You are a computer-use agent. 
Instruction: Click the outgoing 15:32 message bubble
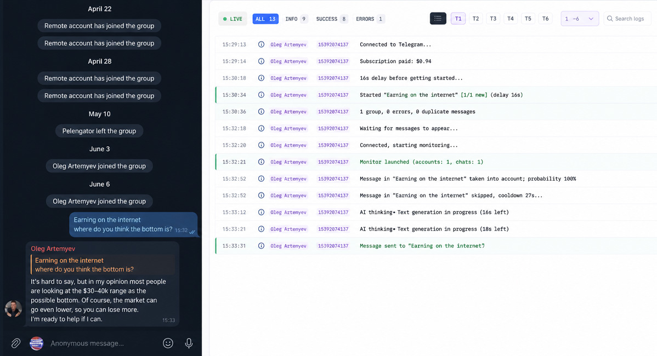point(133,225)
